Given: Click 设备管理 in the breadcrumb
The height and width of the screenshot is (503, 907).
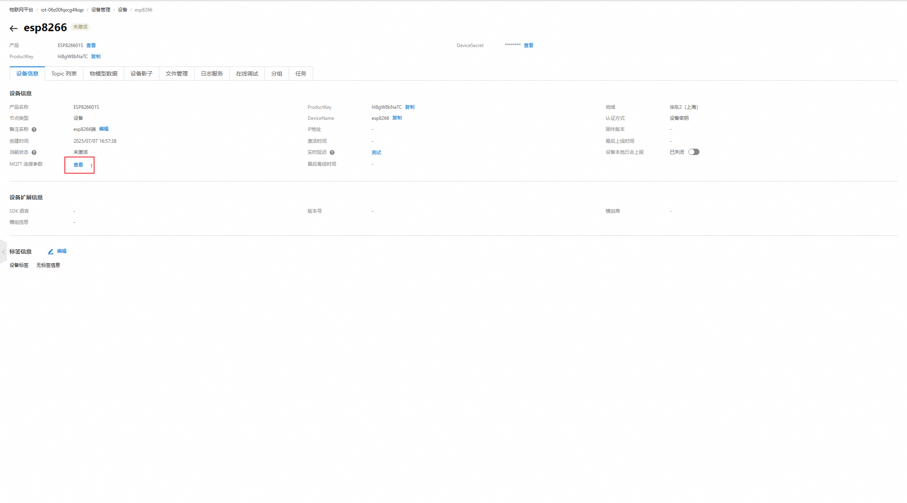Looking at the screenshot, I should pyautogui.click(x=100, y=10).
